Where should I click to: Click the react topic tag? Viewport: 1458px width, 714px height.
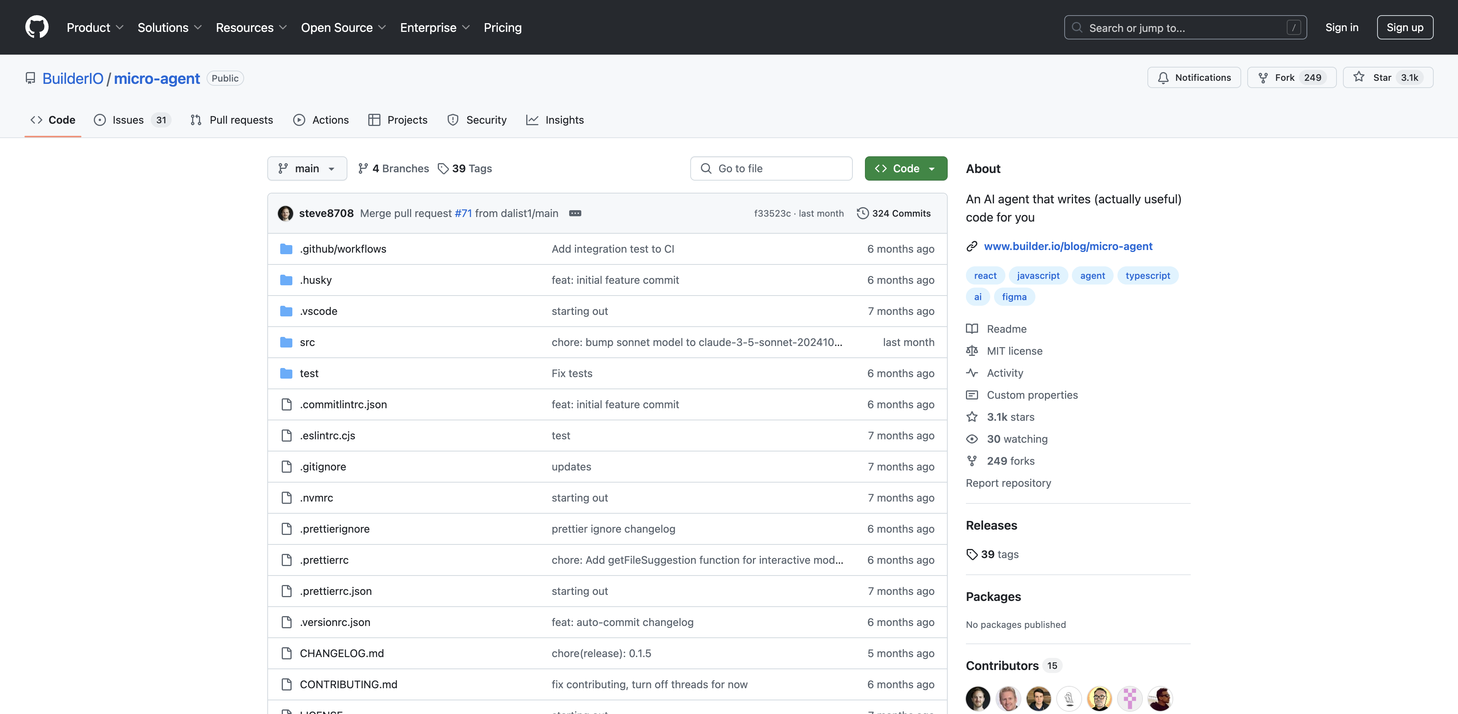[985, 275]
